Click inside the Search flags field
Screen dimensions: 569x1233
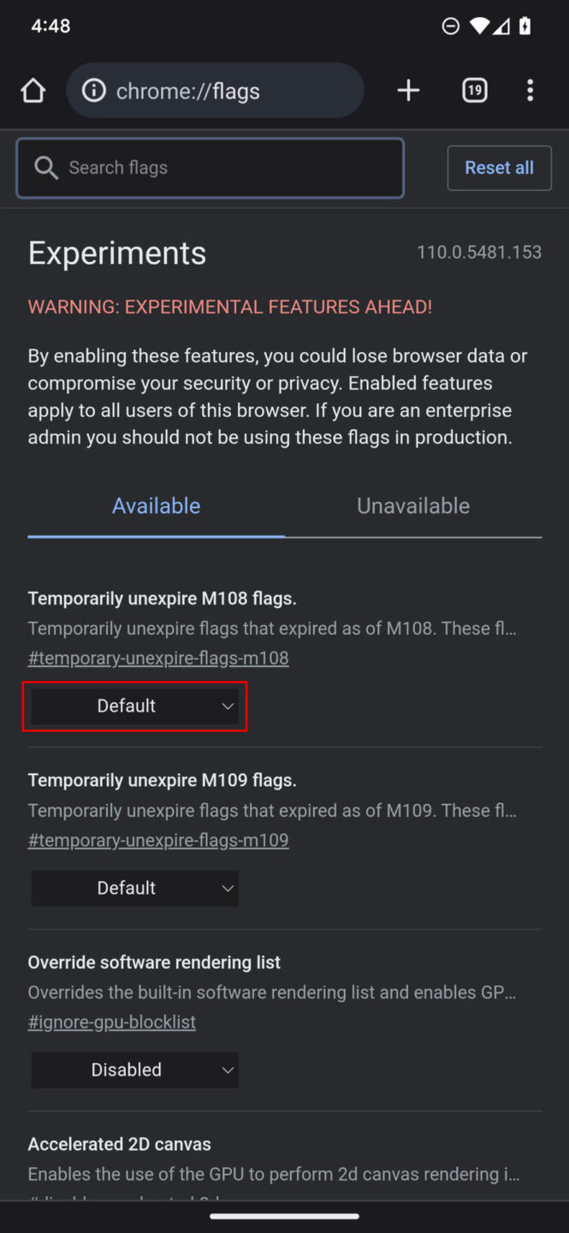[x=210, y=168]
